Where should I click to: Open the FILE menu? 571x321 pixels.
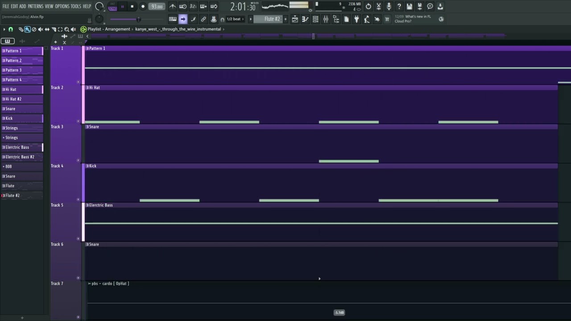click(x=6, y=6)
